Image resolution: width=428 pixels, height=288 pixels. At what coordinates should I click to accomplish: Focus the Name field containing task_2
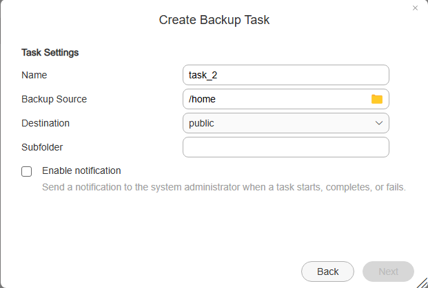tap(285, 74)
